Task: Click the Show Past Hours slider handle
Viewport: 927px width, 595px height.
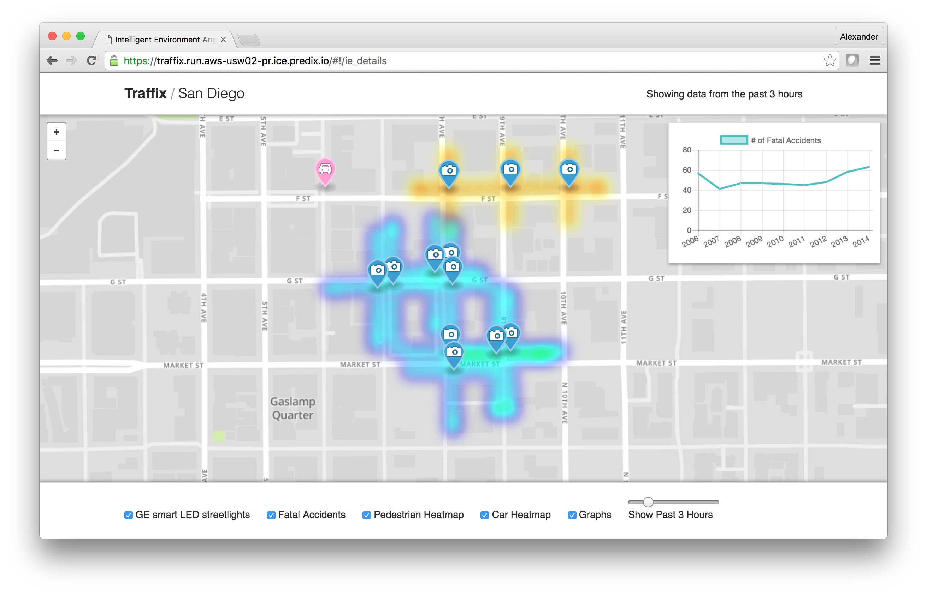Action: (x=648, y=502)
